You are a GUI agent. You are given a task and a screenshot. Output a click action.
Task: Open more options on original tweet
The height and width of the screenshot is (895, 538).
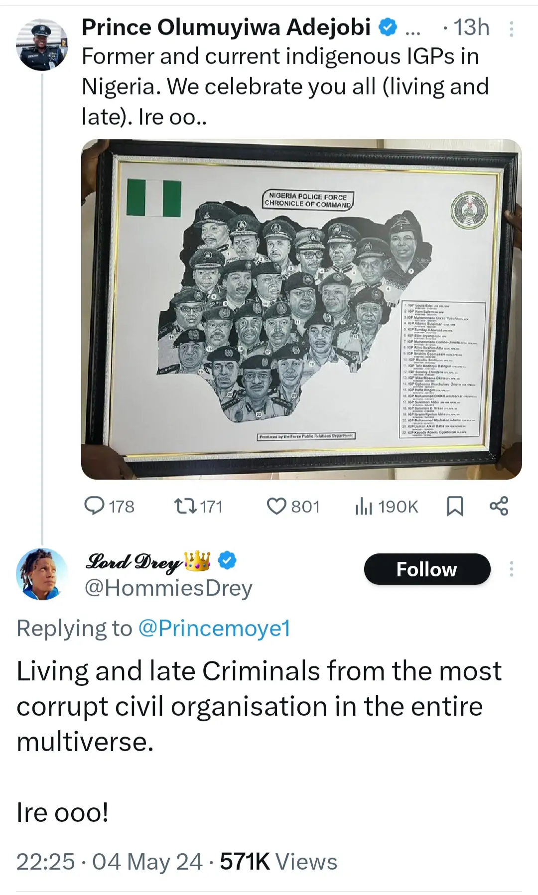coord(511,29)
